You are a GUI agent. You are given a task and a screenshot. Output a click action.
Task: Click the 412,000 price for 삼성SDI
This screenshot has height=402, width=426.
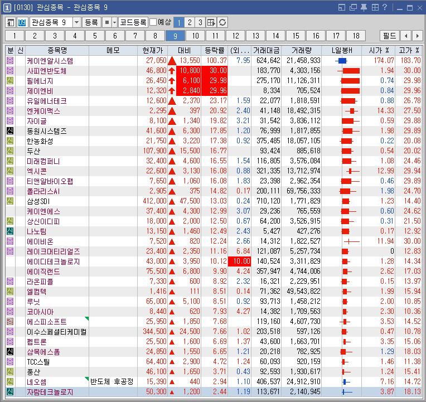[x=154, y=201]
